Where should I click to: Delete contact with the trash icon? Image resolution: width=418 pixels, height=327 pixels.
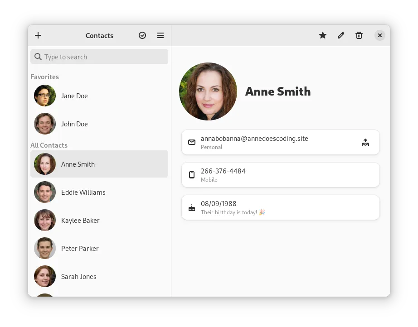359,35
